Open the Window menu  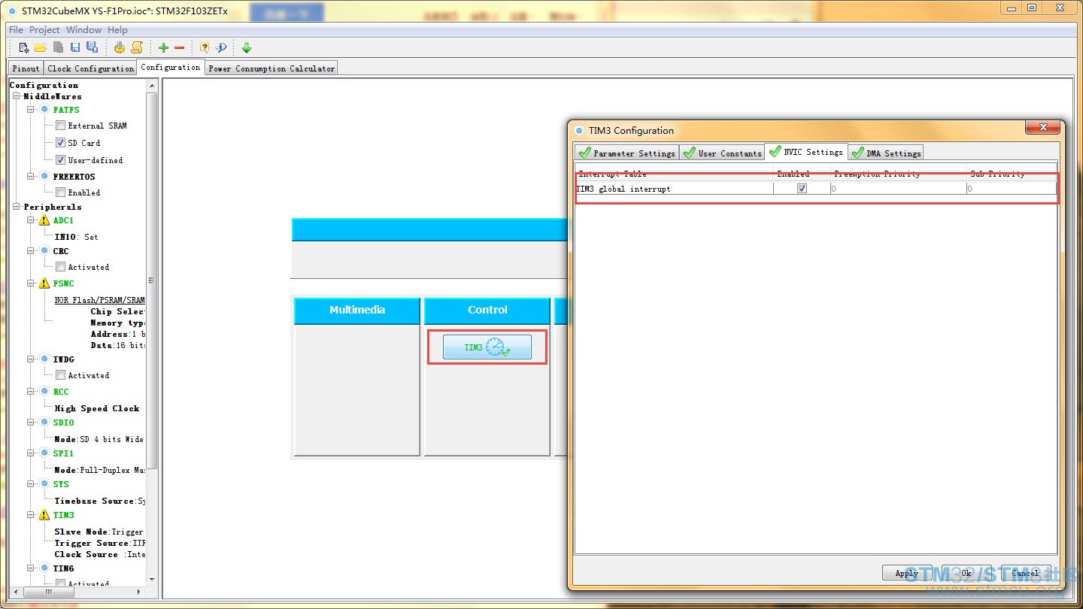pos(83,30)
